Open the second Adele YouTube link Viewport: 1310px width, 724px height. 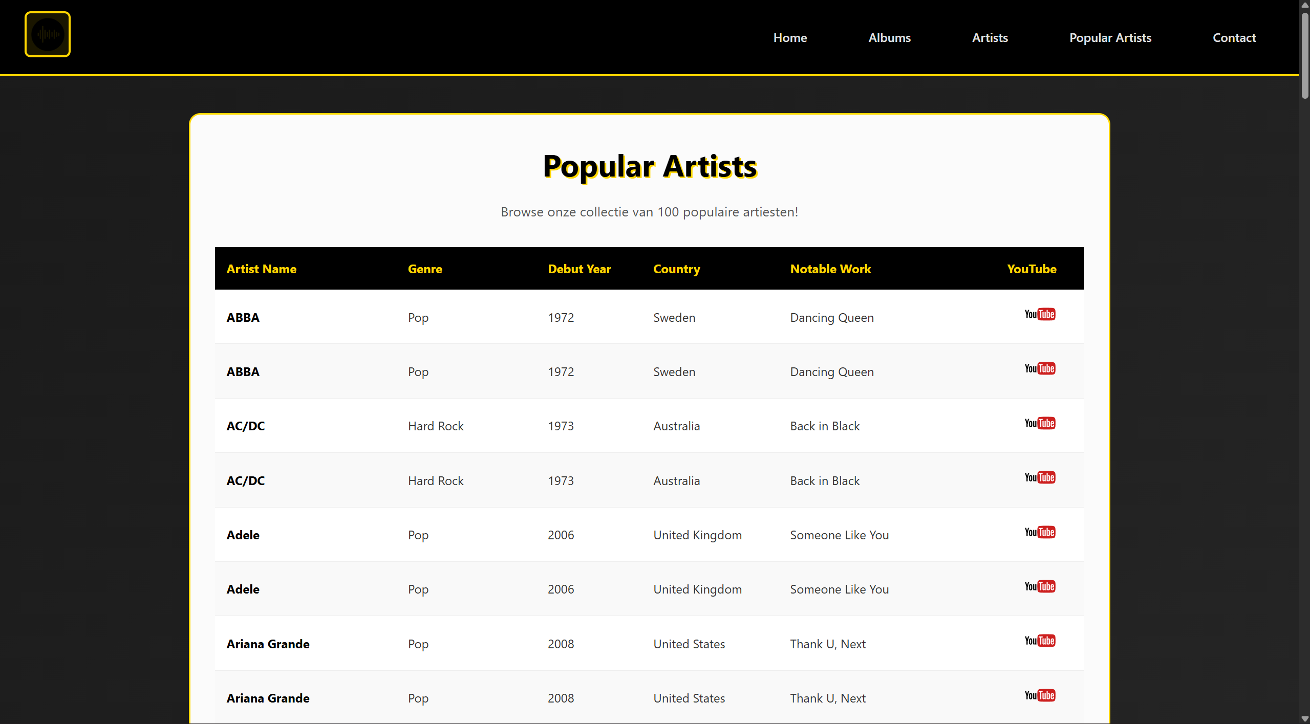1040,586
